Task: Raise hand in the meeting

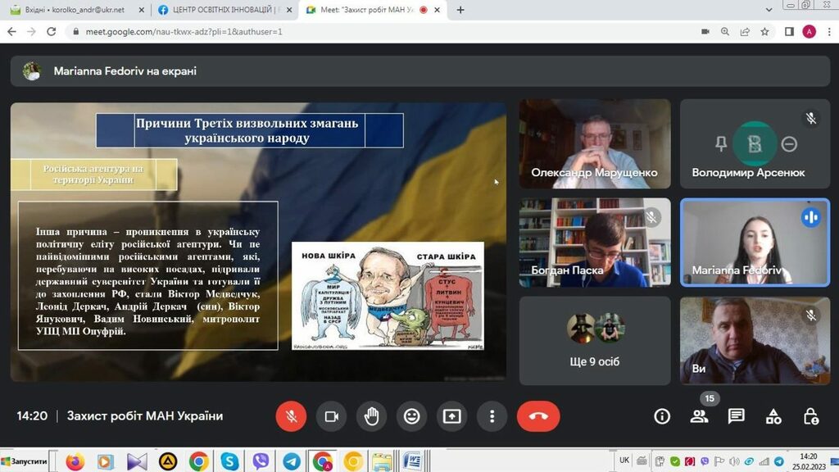Action: [371, 416]
